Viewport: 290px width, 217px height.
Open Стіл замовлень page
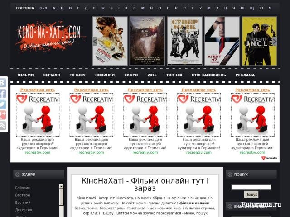tap(208, 75)
